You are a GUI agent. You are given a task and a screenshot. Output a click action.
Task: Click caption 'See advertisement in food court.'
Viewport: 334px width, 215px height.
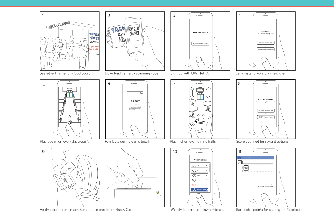point(65,73)
